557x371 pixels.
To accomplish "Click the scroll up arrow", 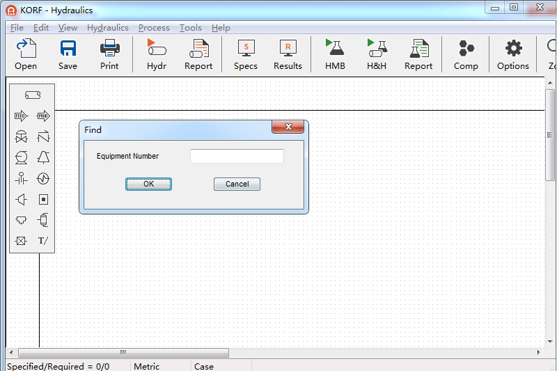I will click(x=550, y=83).
